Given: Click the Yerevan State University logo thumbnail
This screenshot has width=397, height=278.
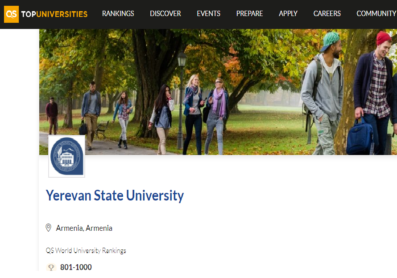Looking at the screenshot, I should tap(66, 156).
